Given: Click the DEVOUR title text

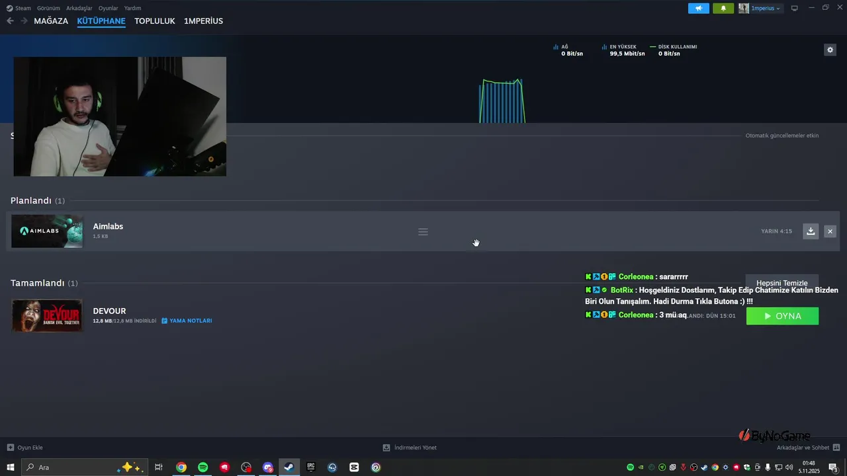Looking at the screenshot, I should point(109,311).
